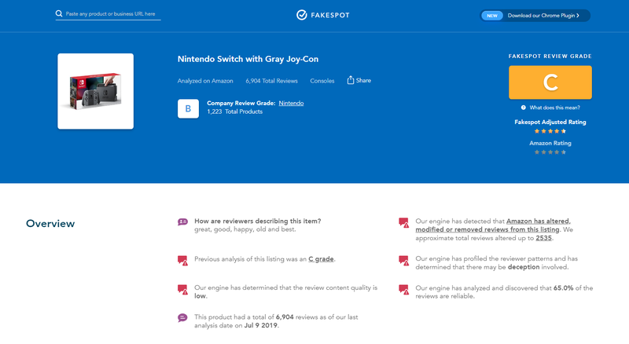Click the NEW badge in plugin banner
This screenshot has height=344, width=629.
[492, 16]
